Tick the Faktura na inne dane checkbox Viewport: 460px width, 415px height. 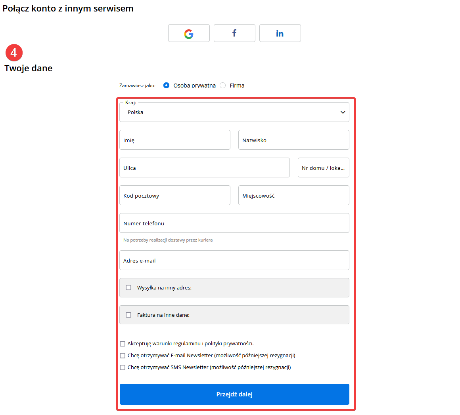tap(128, 315)
